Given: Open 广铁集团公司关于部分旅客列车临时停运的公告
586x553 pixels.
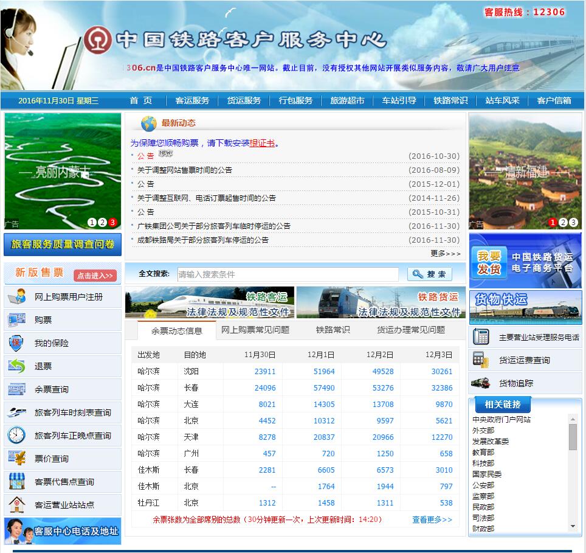Looking at the screenshot, I should 214,226.
